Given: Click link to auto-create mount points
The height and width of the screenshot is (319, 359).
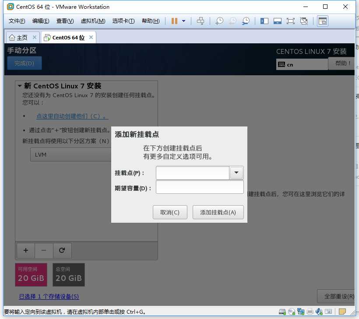Looking at the screenshot, I should [x=72, y=116].
